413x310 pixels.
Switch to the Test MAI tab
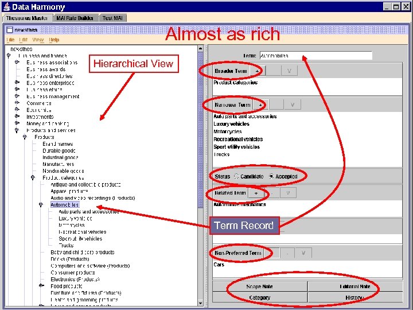(x=112, y=18)
